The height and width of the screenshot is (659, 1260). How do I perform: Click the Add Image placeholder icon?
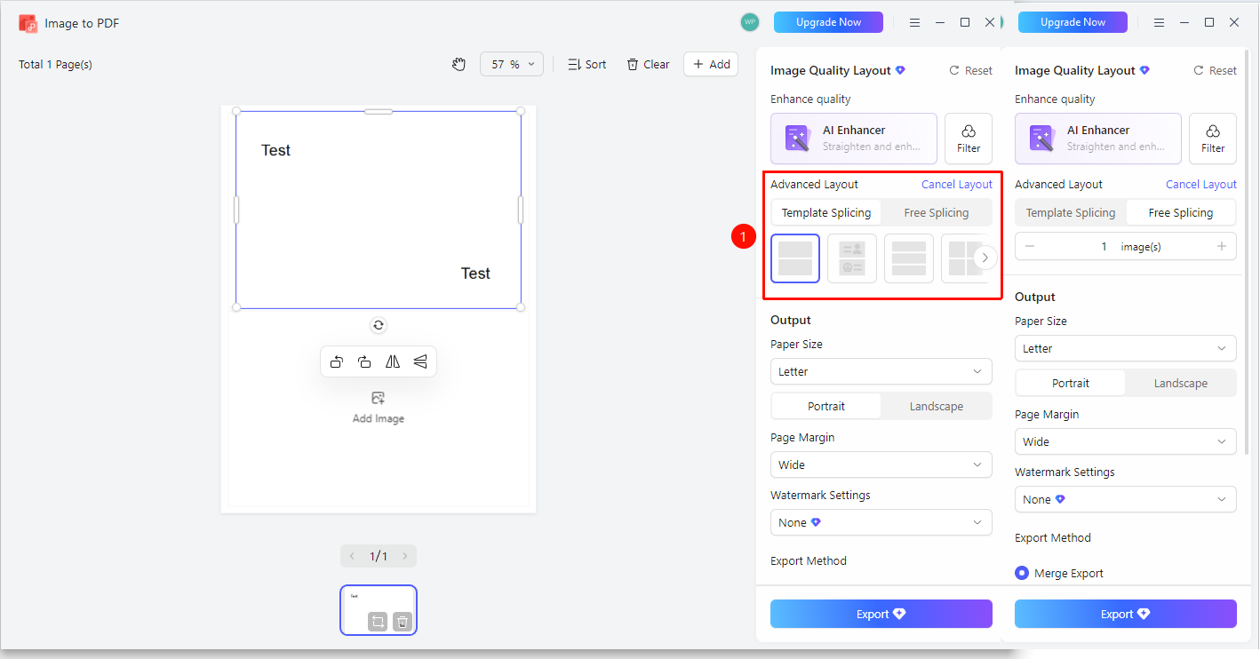point(379,398)
